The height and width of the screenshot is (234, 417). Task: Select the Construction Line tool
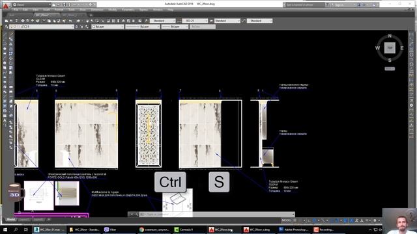click(5, 39)
